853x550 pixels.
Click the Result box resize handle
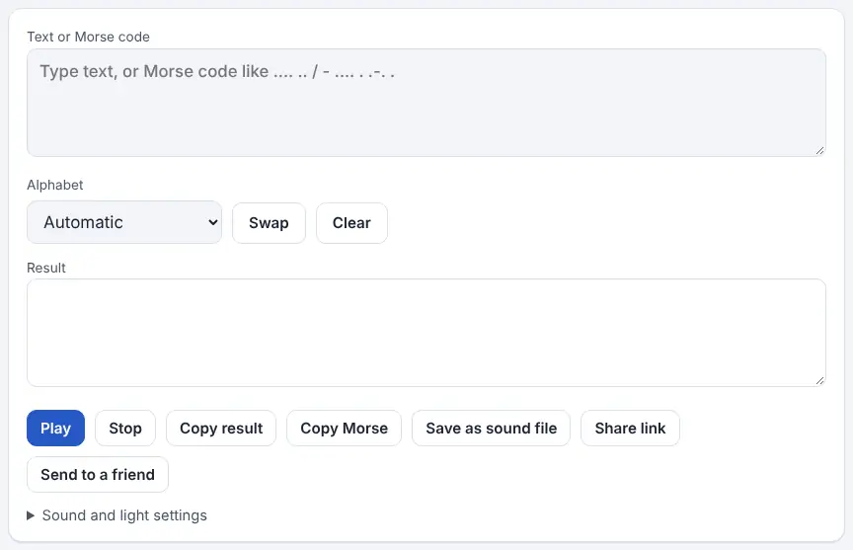pyautogui.click(x=819, y=381)
